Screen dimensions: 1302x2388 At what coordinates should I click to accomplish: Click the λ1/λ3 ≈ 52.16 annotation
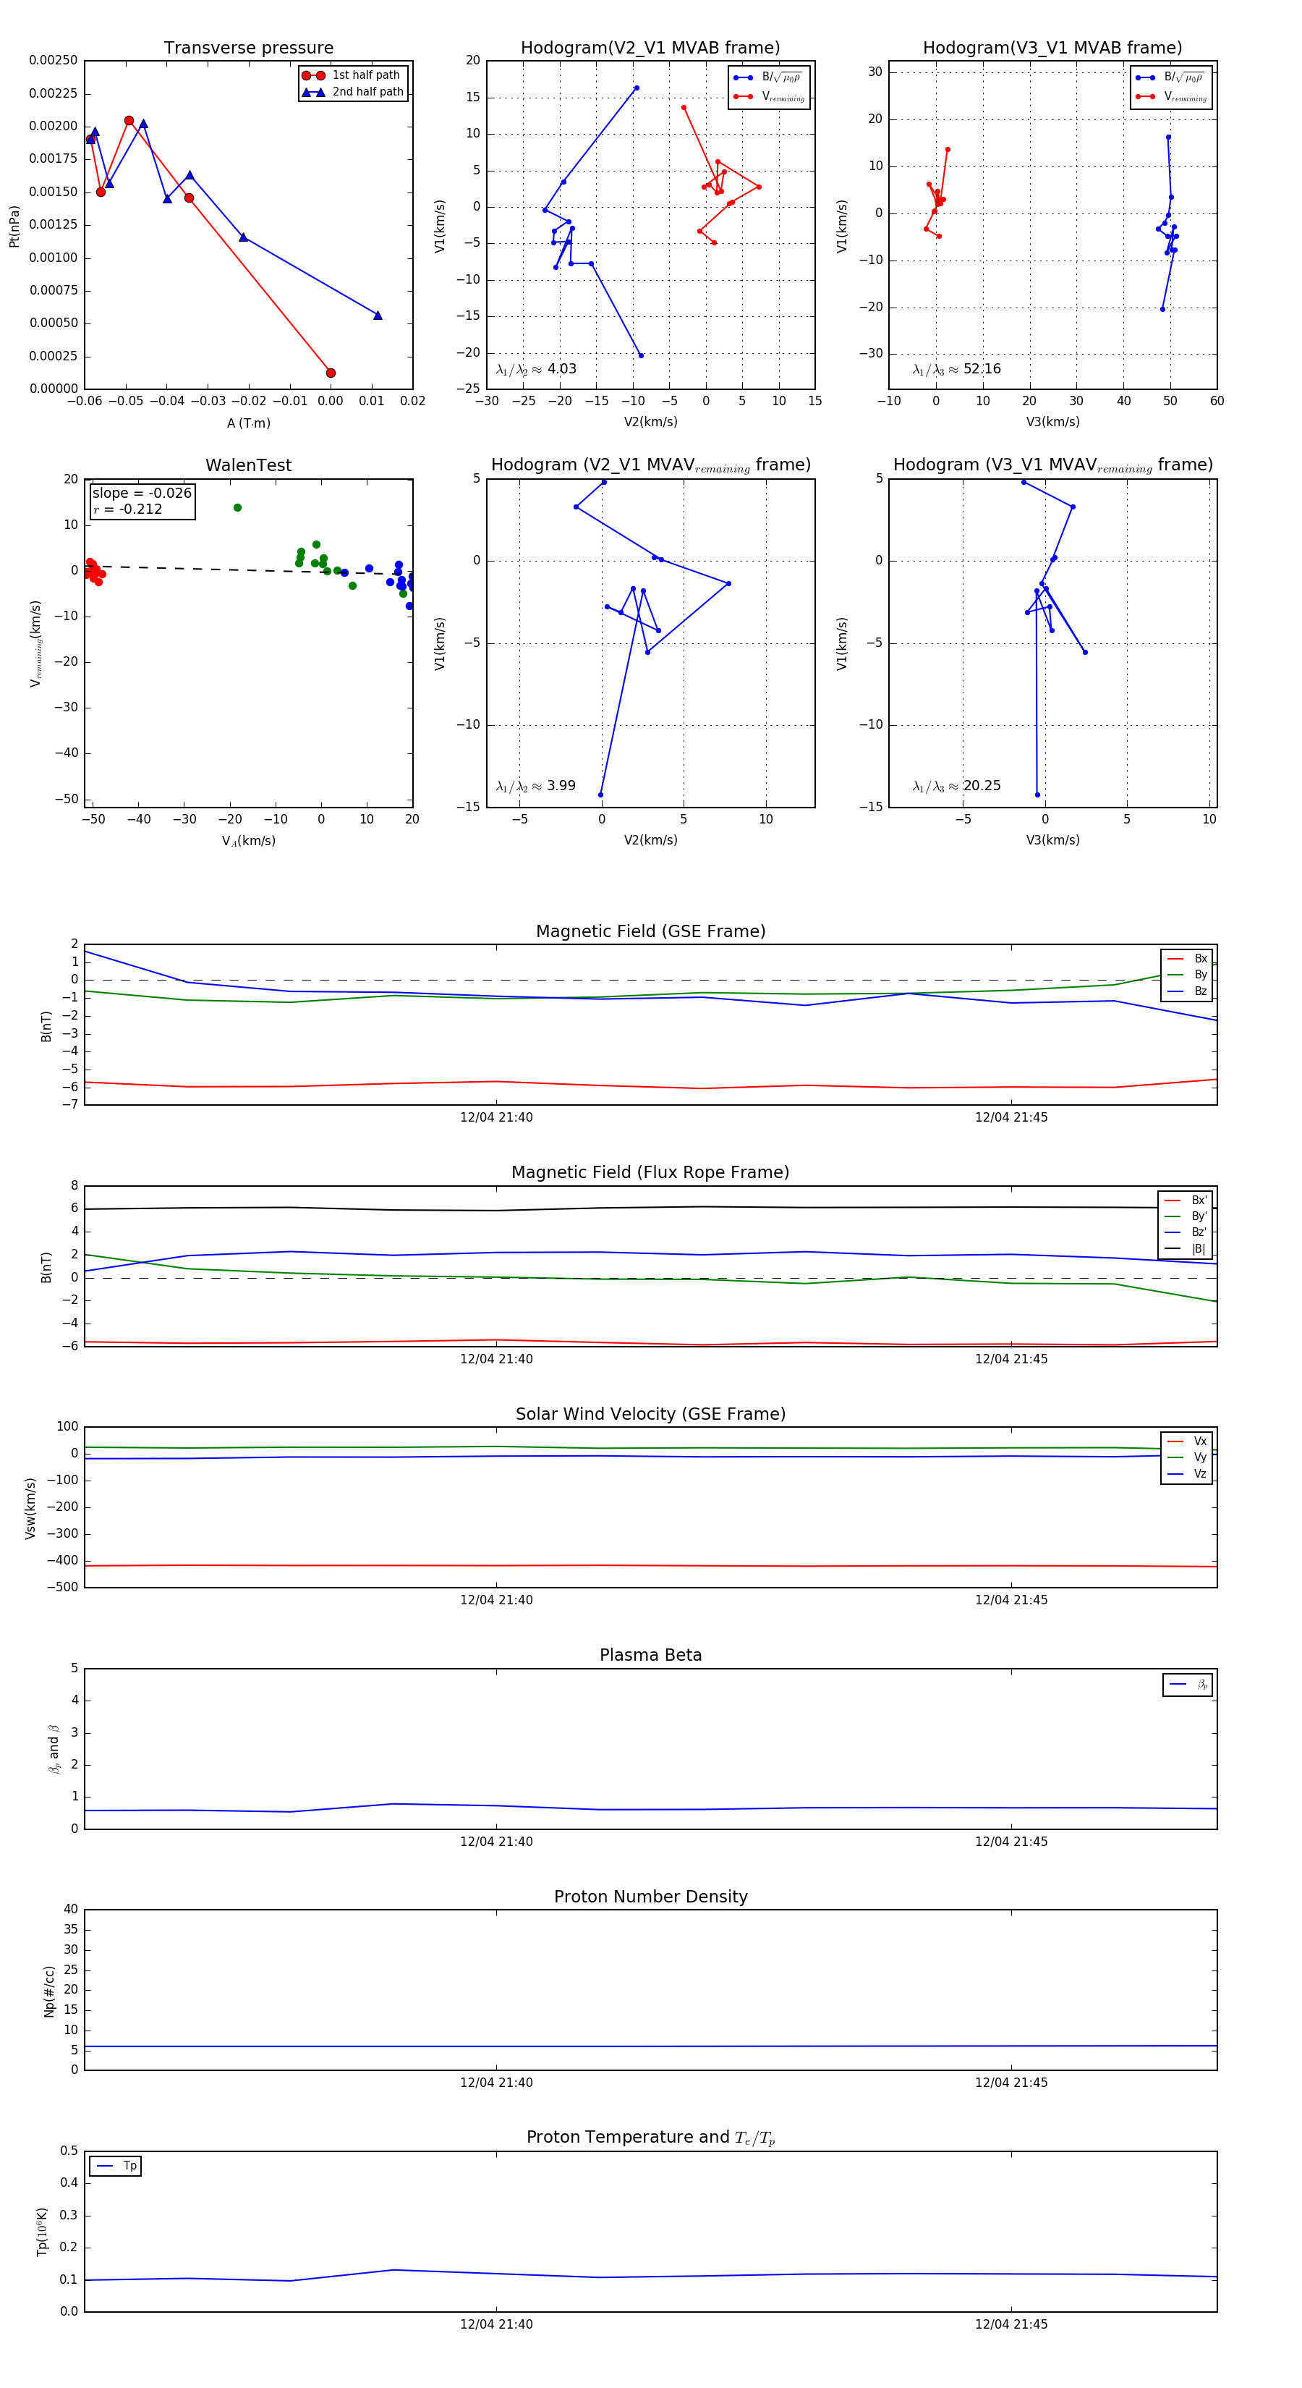956,369
